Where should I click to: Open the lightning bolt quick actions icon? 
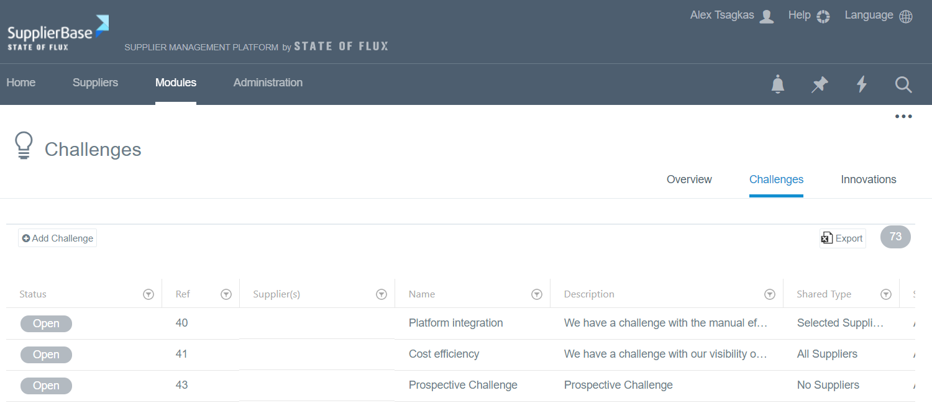pos(862,84)
